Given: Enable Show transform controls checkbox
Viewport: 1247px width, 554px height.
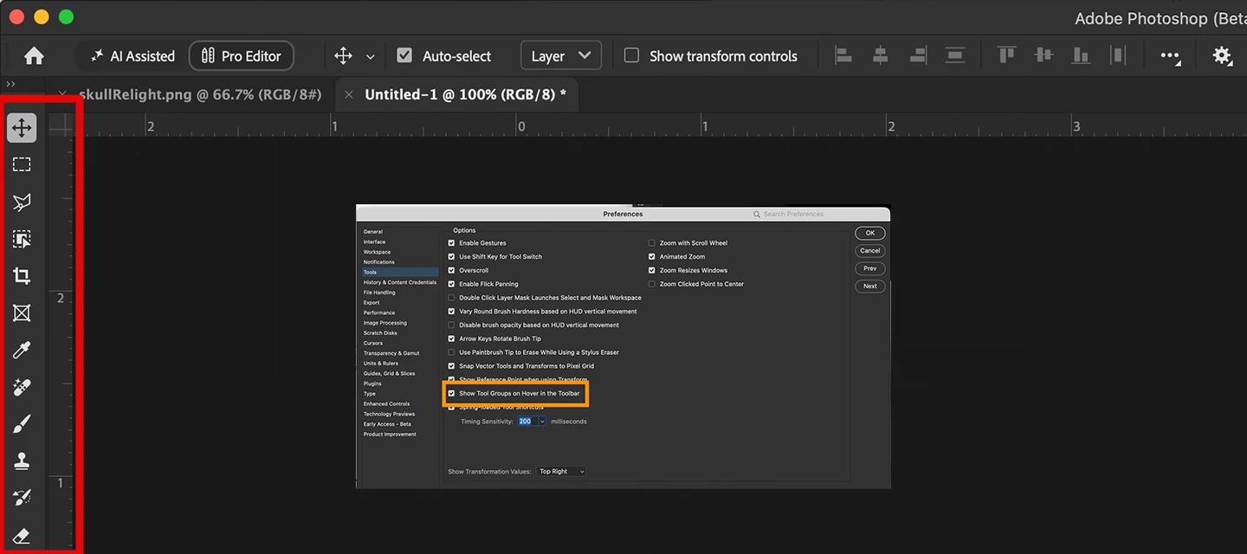Looking at the screenshot, I should [x=632, y=55].
